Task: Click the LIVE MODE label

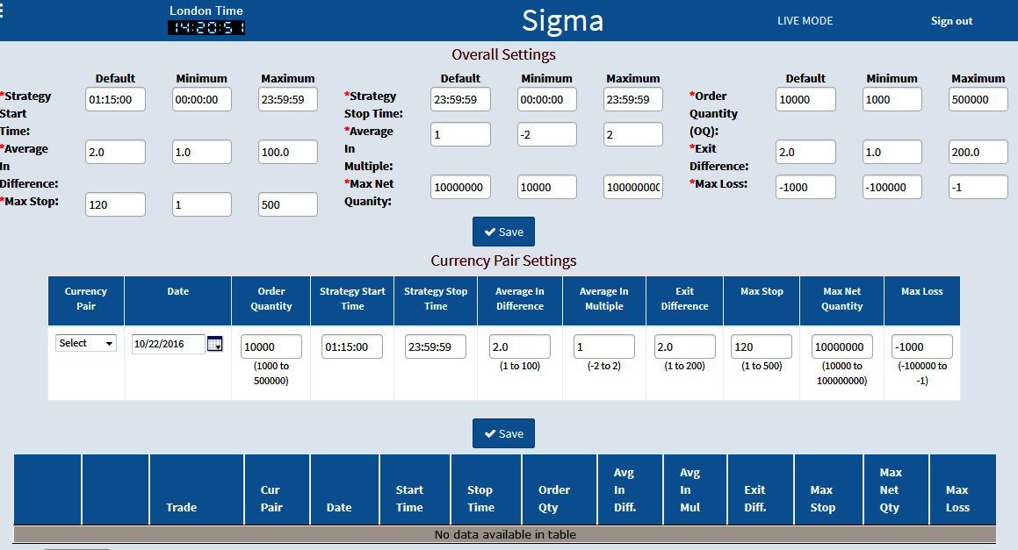Action: point(805,21)
